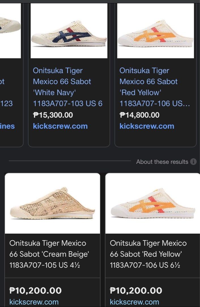Open the 'Red Yellow' 1183A707-106 US… title link
The height and width of the screenshot is (307, 200).
click(154, 87)
